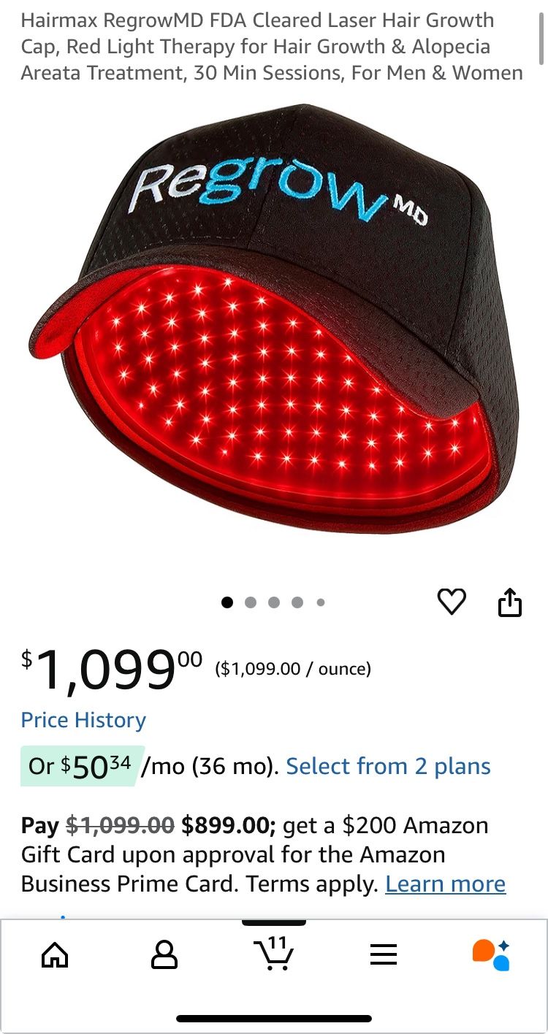Jump to fourth image carousel dot
548x1034 pixels.
(x=297, y=602)
